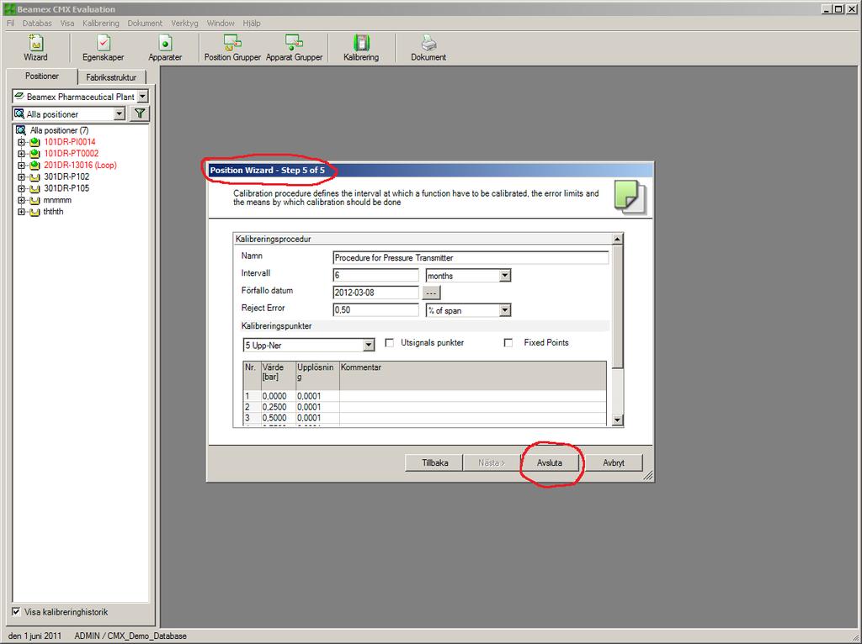
Task: Open the 5 Upp-Ner points dropdown
Action: 369,345
